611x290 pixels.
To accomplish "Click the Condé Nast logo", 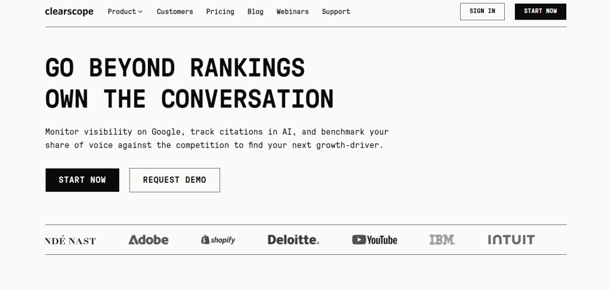I will tap(70, 241).
